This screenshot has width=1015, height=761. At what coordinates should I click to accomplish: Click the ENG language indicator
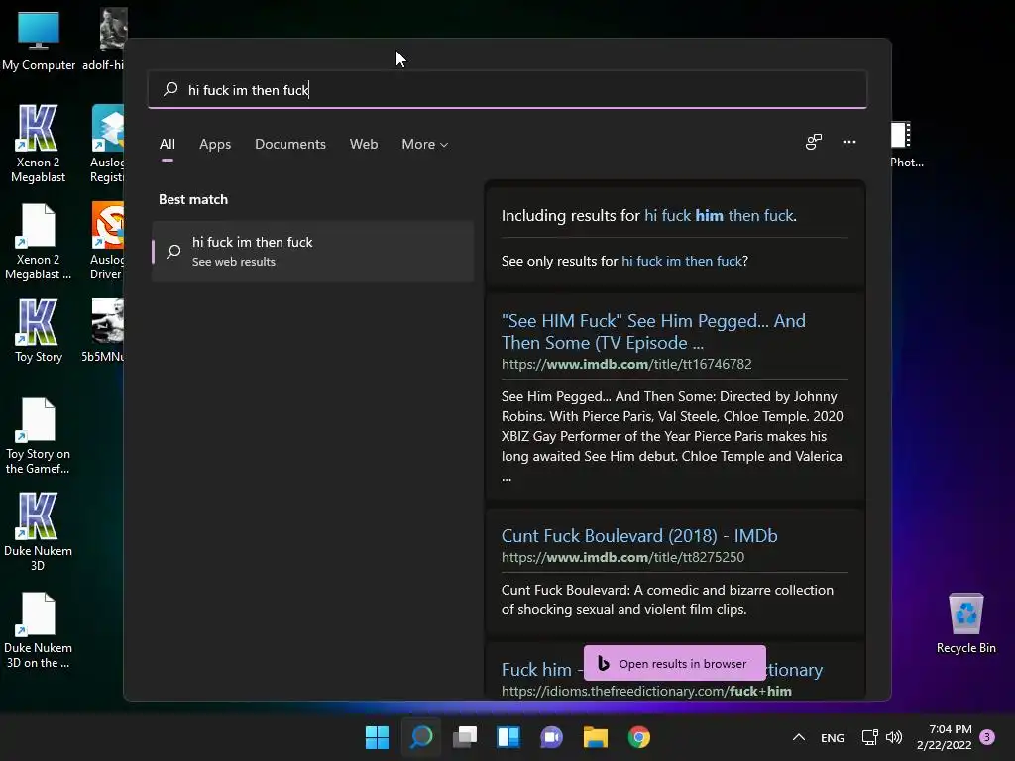[x=832, y=737]
